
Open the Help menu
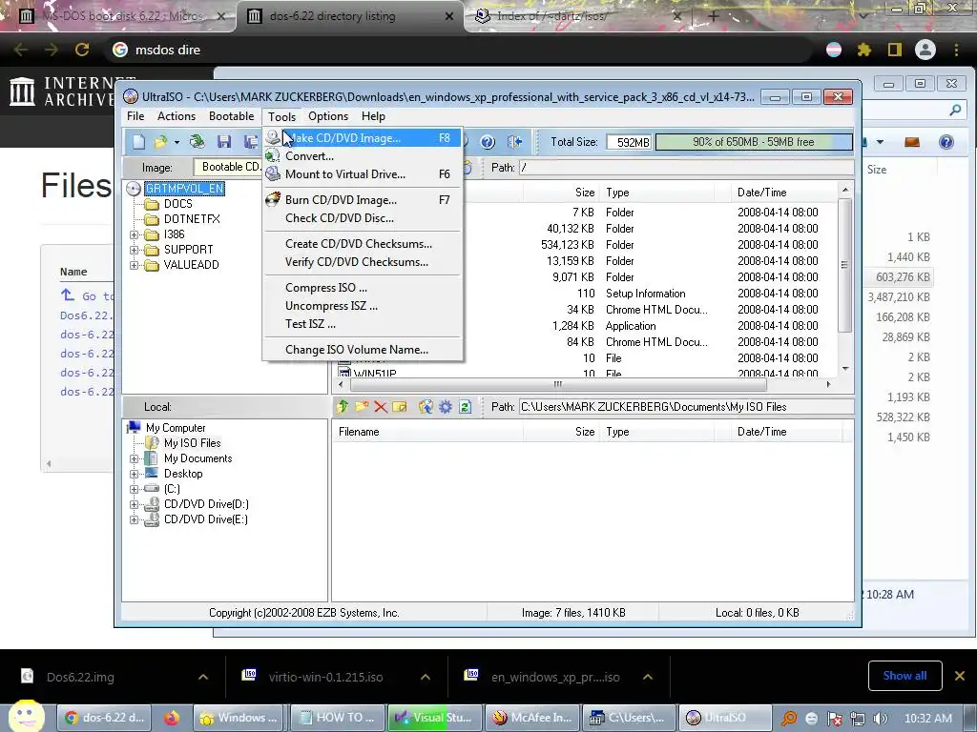(373, 116)
